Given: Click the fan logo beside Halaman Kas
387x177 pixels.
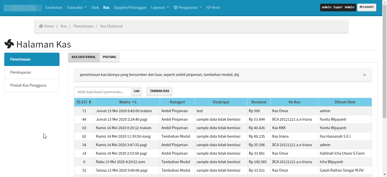Looking at the screenshot, I should (x=9, y=44).
